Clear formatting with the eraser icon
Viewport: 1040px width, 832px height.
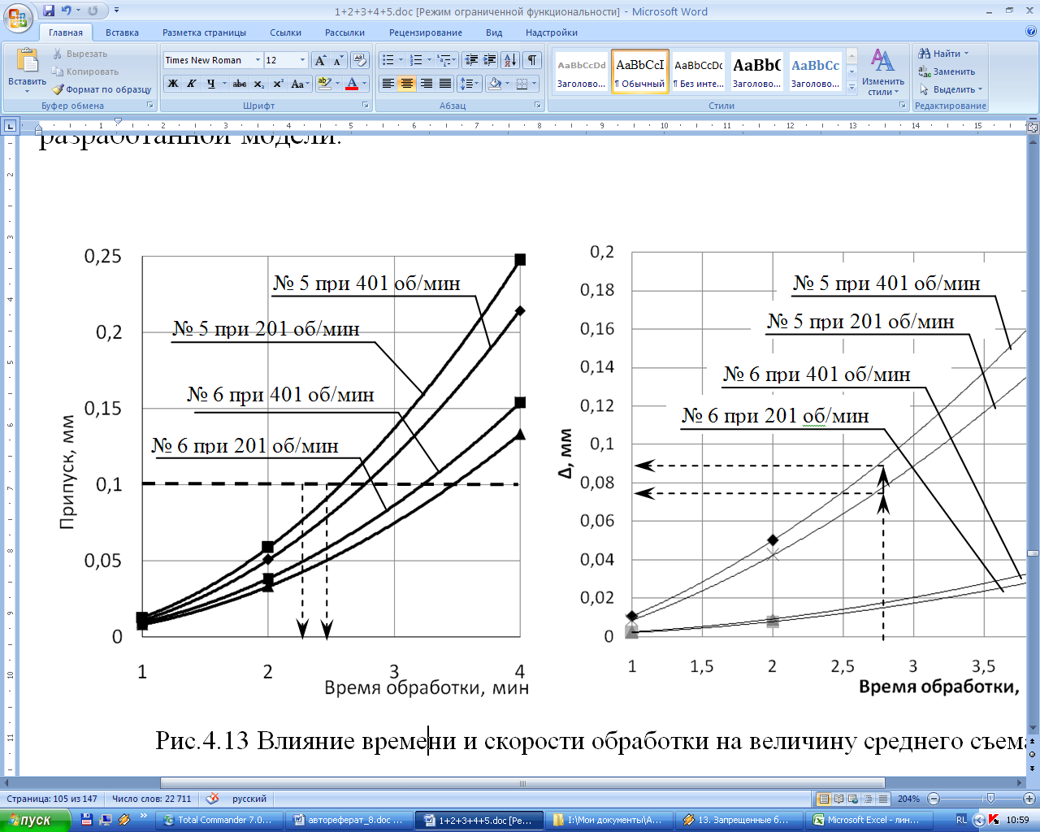361,60
